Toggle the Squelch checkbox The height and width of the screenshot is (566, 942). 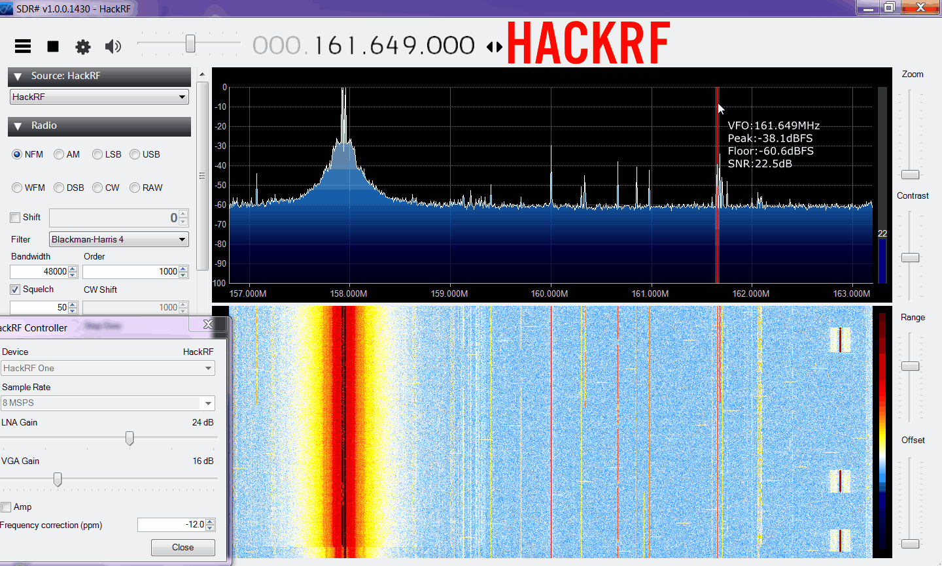pyautogui.click(x=15, y=290)
